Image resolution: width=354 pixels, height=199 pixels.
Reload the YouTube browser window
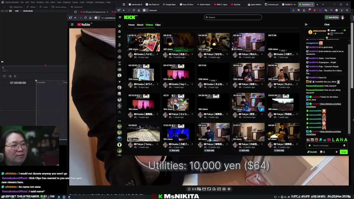[x=85, y=18]
